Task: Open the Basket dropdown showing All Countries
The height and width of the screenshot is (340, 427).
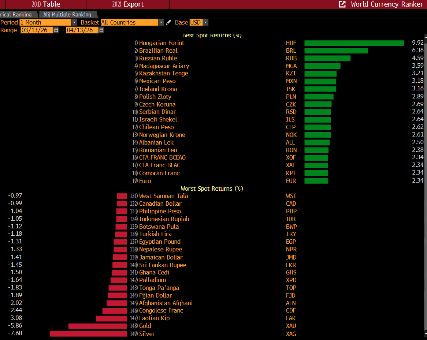Action: point(161,23)
